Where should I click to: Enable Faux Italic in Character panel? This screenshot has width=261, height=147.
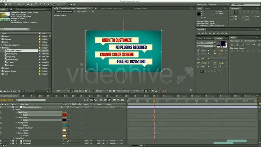pos(206,71)
